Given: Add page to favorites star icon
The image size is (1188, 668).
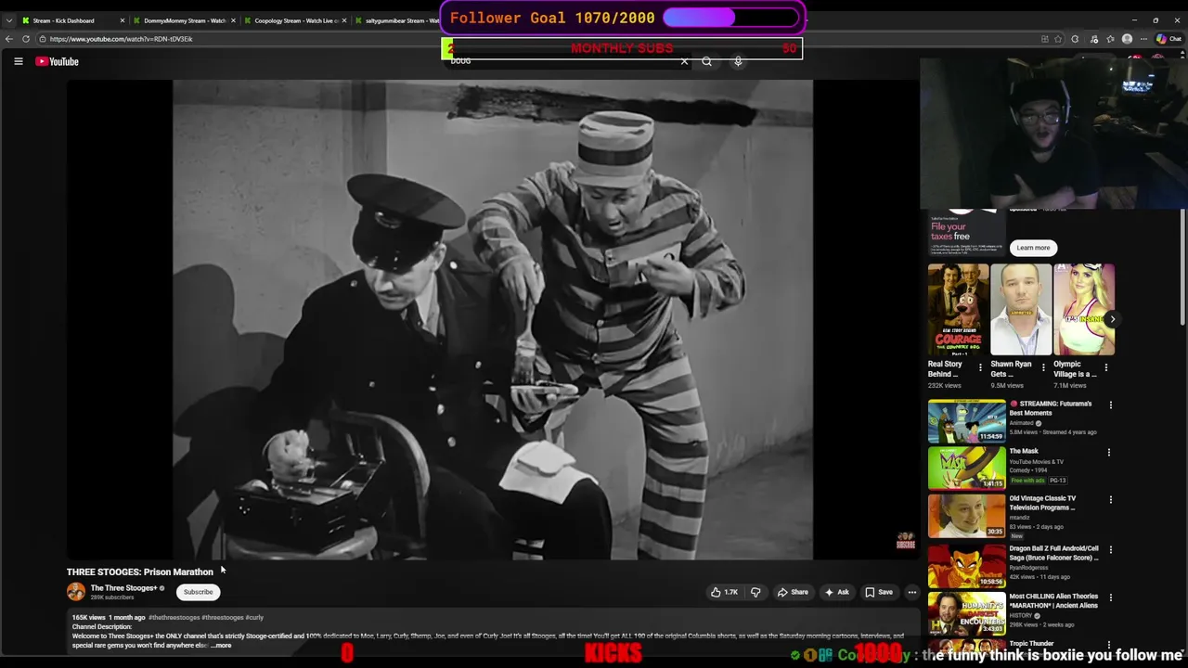Looking at the screenshot, I should [1059, 39].
